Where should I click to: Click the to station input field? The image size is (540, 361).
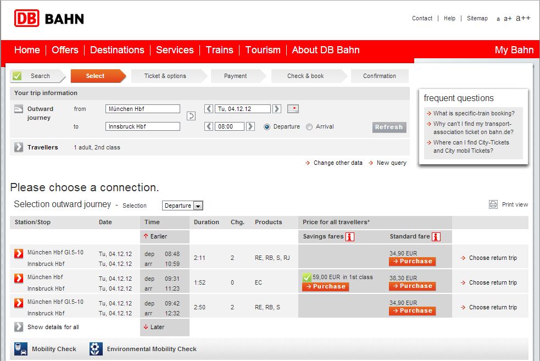coord(143,126)
